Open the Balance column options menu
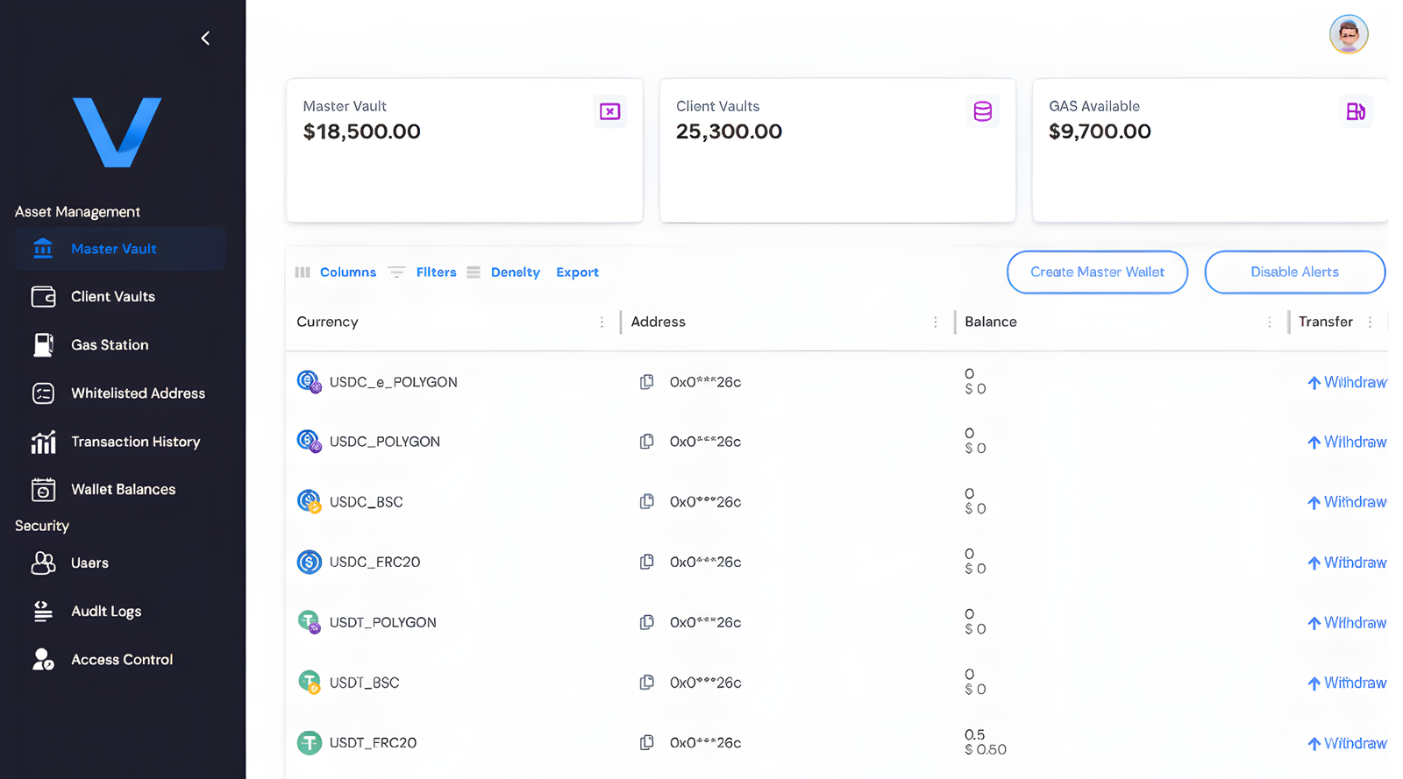Image resolution: width=1403 pixels, height=779 pixels. coord(1269,322)
